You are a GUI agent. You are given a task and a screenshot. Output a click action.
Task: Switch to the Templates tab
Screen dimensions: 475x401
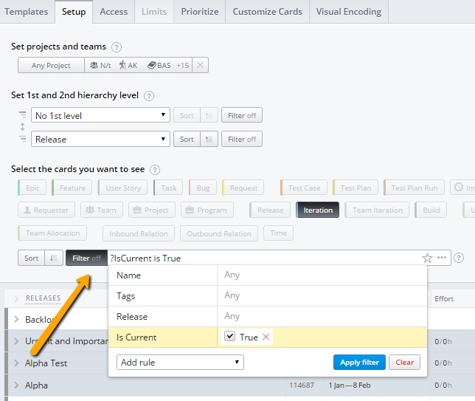click(27, 12)
